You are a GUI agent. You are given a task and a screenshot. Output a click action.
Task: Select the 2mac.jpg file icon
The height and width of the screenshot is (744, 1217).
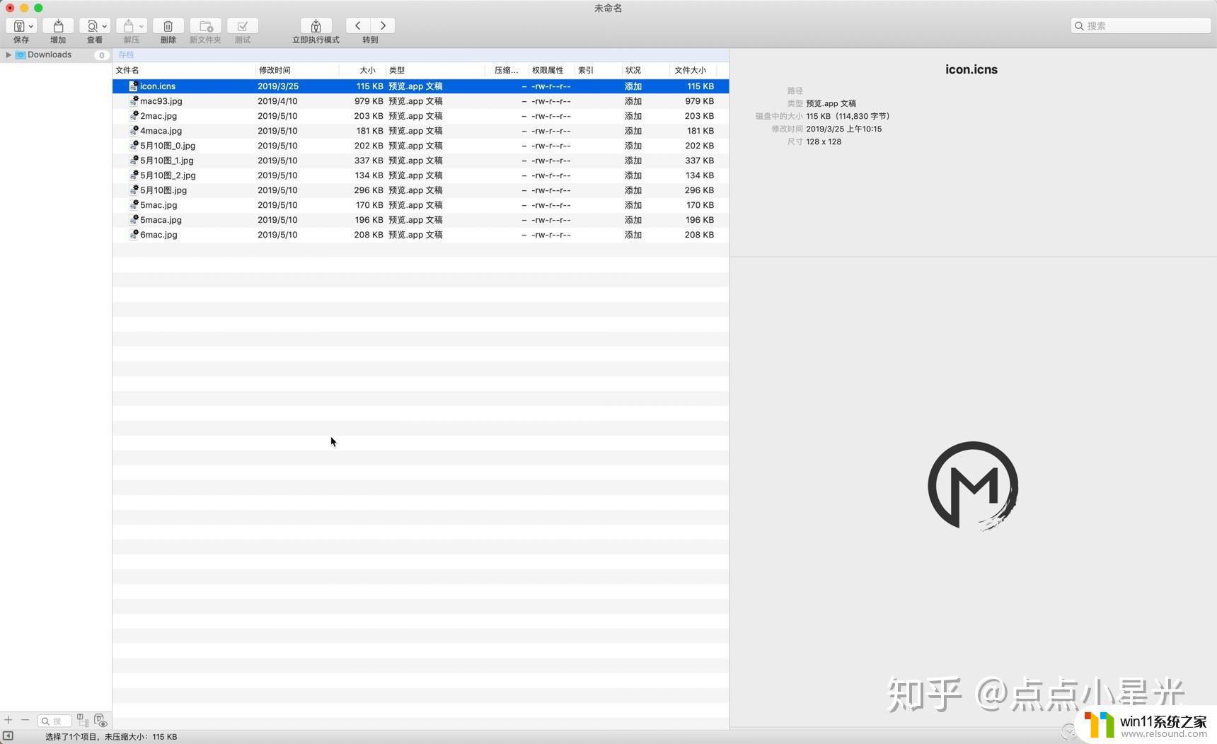click(133, 116)
